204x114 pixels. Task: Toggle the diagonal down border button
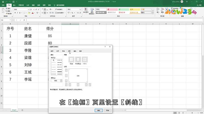pyautogui.click(x=90, y=85)
